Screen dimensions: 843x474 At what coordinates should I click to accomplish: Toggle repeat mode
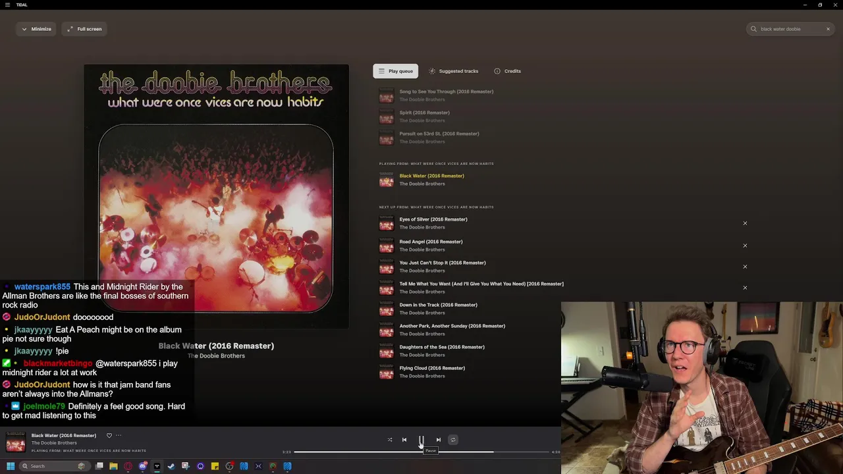(x=453, y=440)
